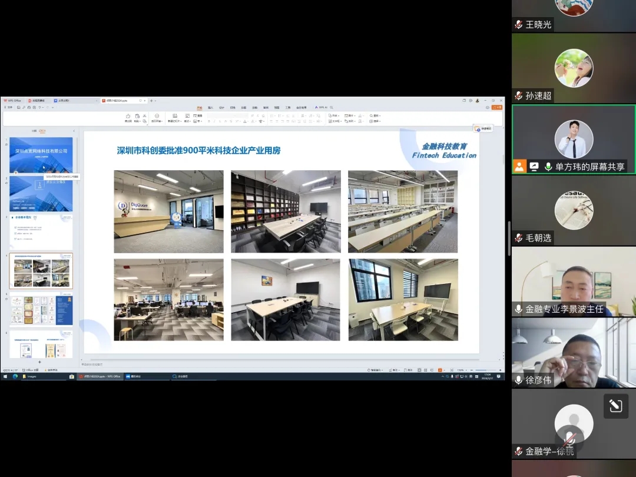Open Microsoft Edge from the Windows taskbar
The height and width of the screenshot is (477, 636).
(x=15, y=376)
